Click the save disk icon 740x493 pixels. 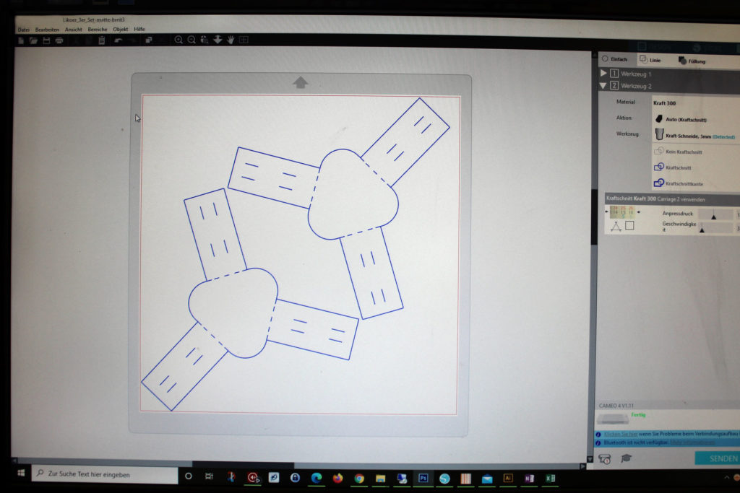coord(46,40)
